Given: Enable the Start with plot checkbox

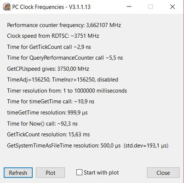Looking at the screenshot, I should (x=79, y=172).
